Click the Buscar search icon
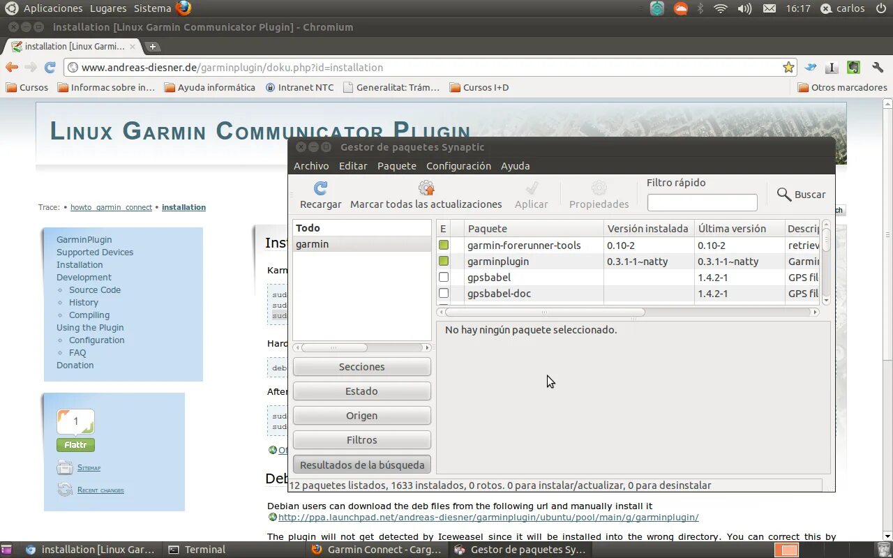 point(784,195)
